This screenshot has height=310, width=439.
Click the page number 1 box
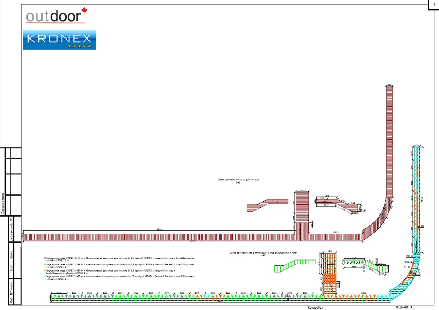[434, 5]
